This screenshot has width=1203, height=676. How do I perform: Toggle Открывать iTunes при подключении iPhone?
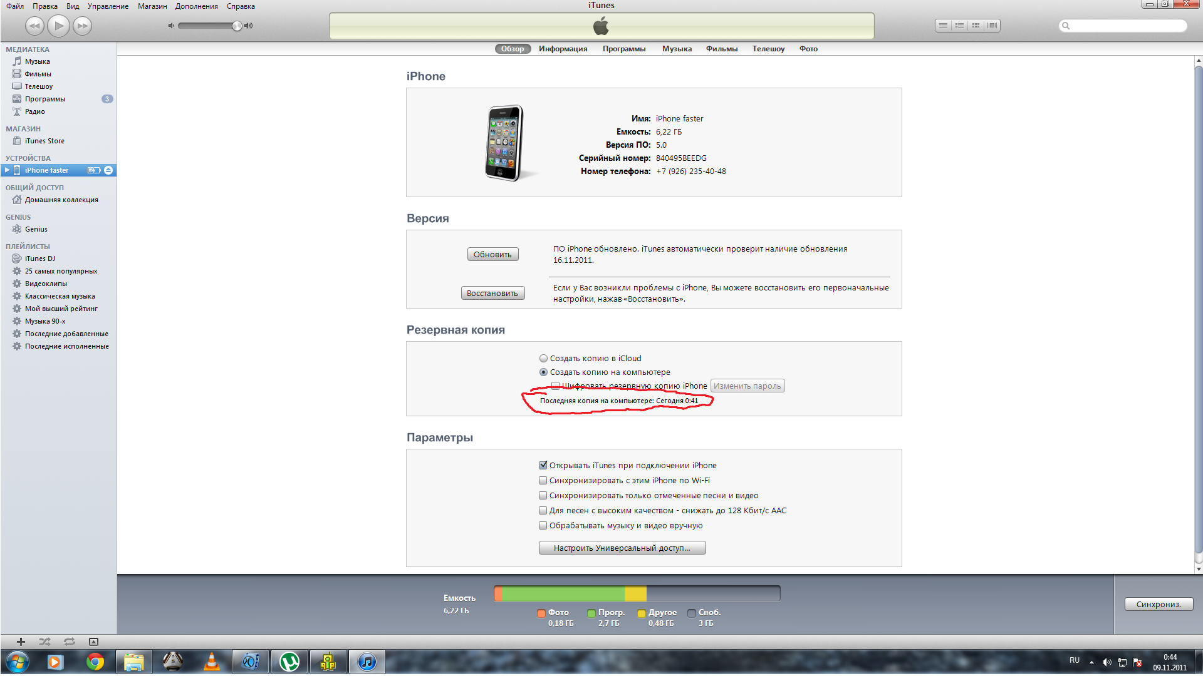click(x=543, y=465)
